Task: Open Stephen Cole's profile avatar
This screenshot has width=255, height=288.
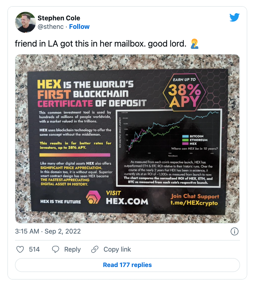Action: 25,22
